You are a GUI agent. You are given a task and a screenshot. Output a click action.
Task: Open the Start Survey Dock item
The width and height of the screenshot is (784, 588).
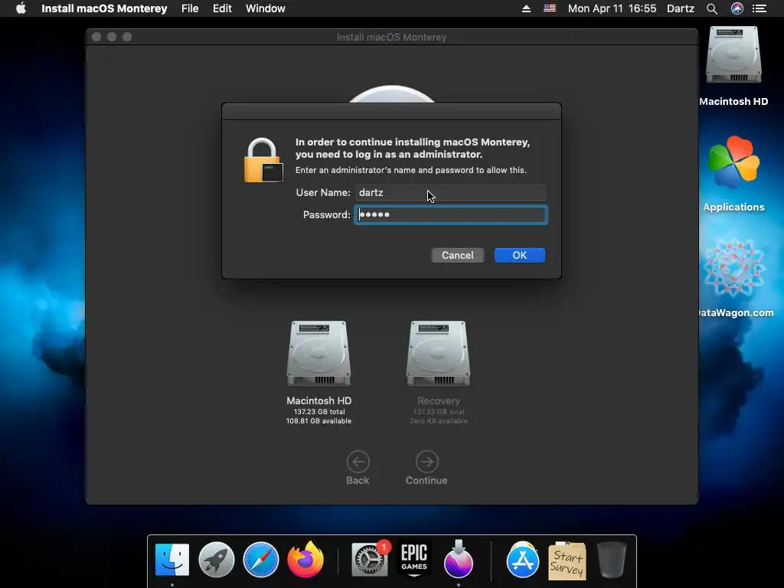pyautogui.click(x=567, y=560)
